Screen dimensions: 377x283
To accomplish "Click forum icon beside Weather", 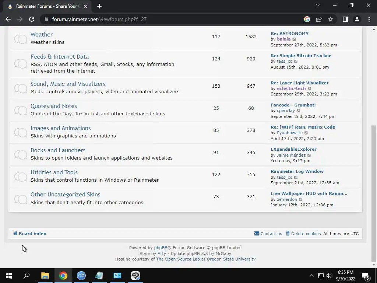I will coord(21,39).
